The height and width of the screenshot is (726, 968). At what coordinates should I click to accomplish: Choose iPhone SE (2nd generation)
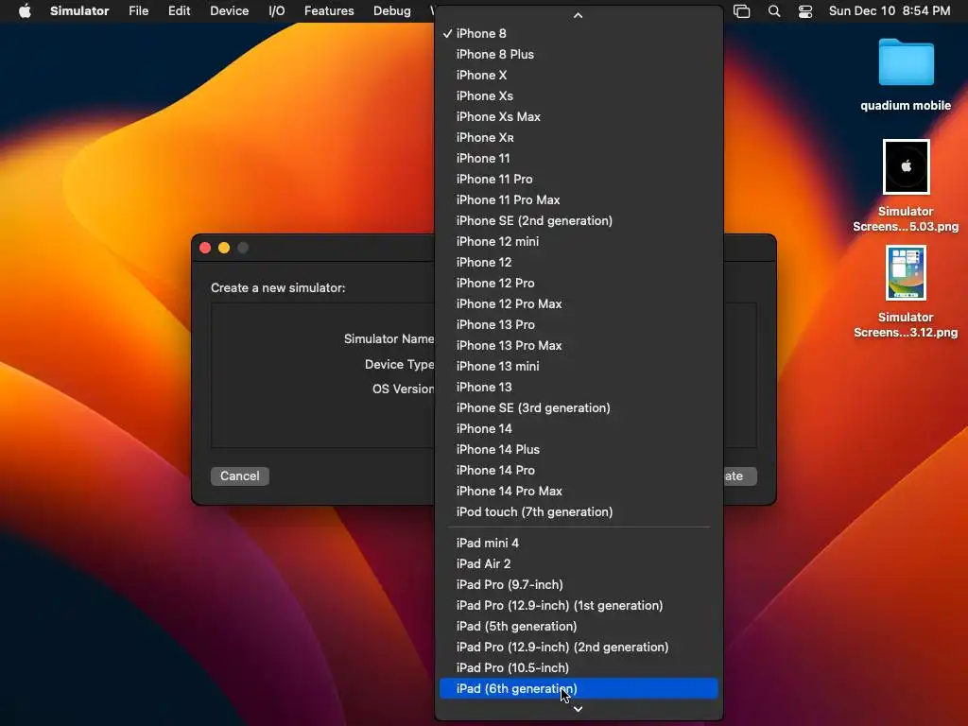tap(579, 220)
